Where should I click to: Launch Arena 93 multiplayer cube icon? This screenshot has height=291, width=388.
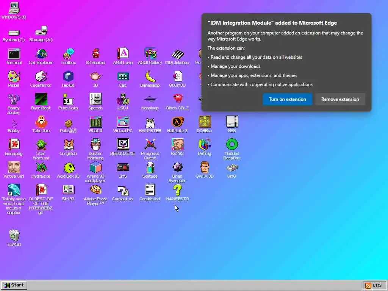(x=95, y=167)
